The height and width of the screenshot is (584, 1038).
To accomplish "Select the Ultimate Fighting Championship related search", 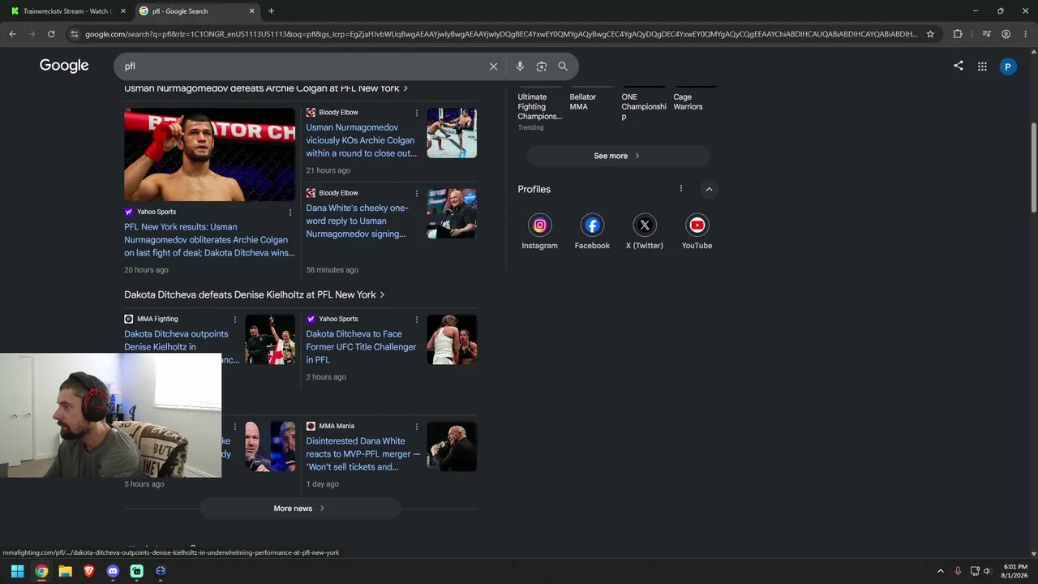I will point(540,107).
